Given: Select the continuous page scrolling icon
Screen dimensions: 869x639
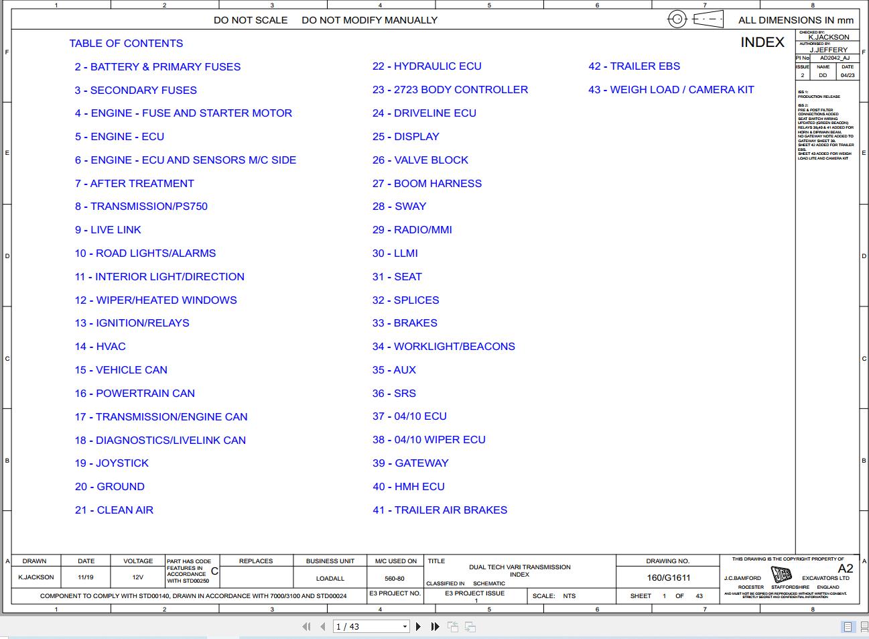Looking at the screenshot, I should 863,626.
